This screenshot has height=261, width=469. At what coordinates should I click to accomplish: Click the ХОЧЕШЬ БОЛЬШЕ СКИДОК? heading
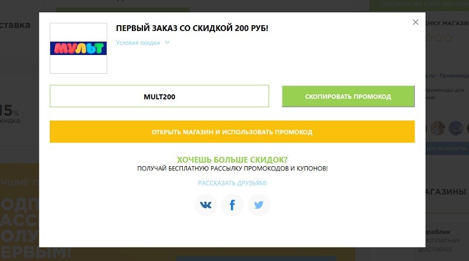[232, 160]
